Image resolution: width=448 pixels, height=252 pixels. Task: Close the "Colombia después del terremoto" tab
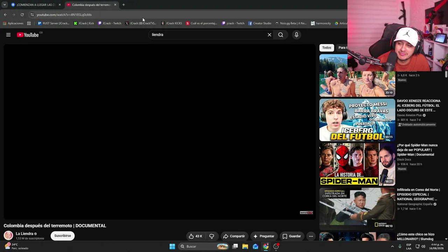tap(115, 5)
